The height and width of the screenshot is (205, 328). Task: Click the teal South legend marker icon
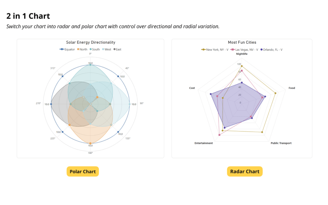click(x=91, y=49)
